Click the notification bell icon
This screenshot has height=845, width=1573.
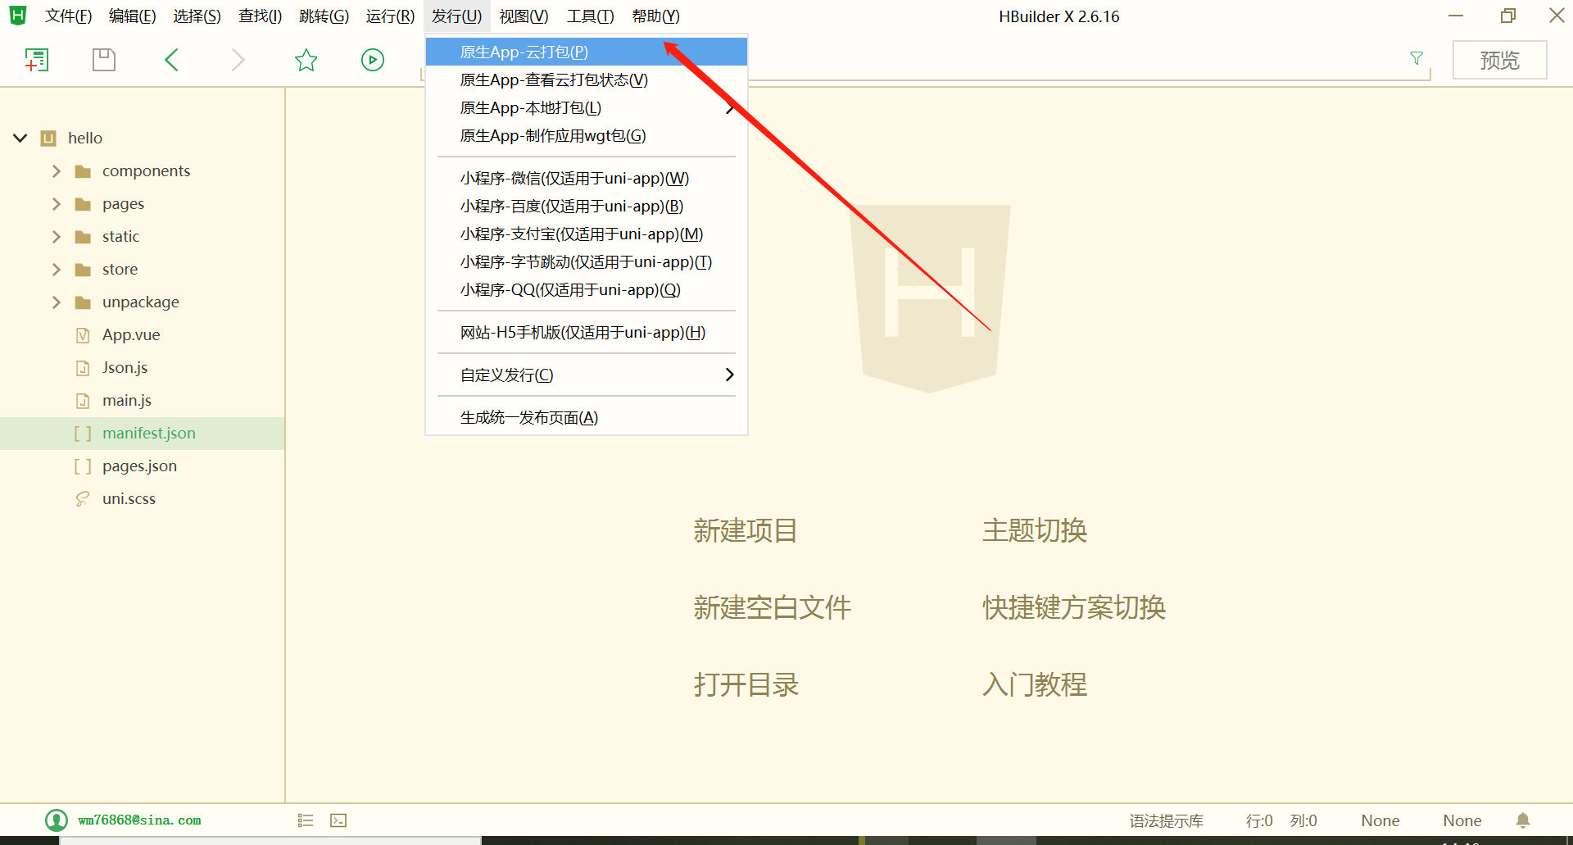pos(1523,820)
